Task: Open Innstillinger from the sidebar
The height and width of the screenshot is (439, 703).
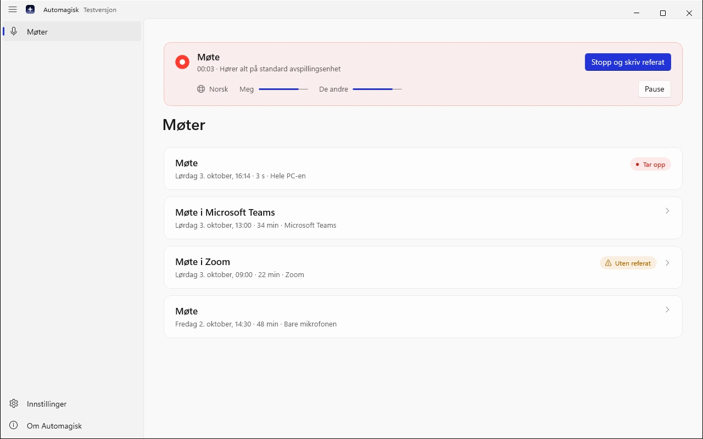Action: tap(71, 404)
